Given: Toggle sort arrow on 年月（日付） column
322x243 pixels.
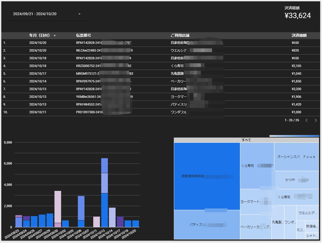Looking at the screenshot, I should coord(55,36).
